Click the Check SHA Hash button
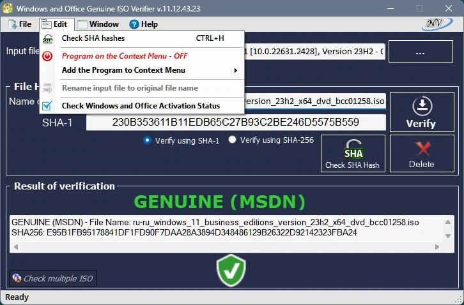464x305 pixels. [x=353, y=153]
